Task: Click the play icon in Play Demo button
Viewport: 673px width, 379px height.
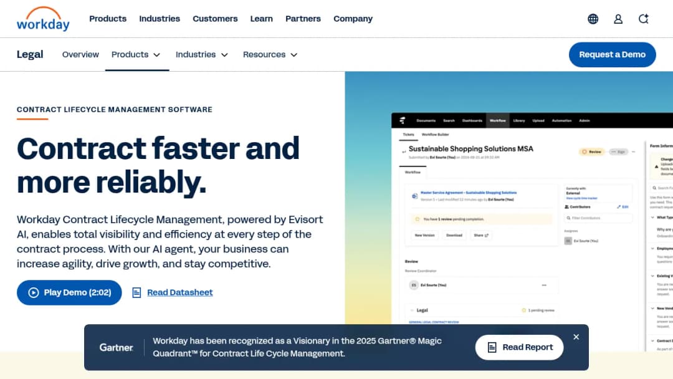Action: coord(34,293)
